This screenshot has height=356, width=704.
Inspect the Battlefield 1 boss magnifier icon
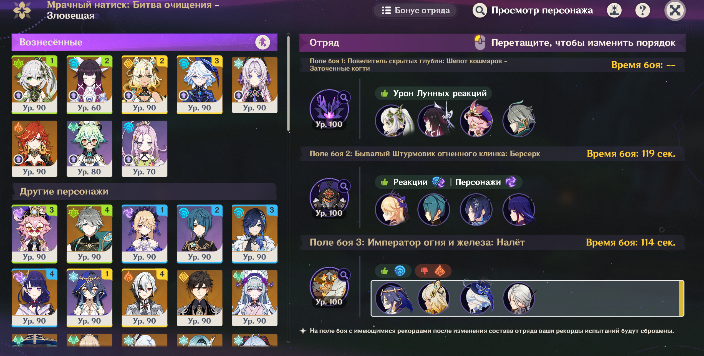[344, 97]
